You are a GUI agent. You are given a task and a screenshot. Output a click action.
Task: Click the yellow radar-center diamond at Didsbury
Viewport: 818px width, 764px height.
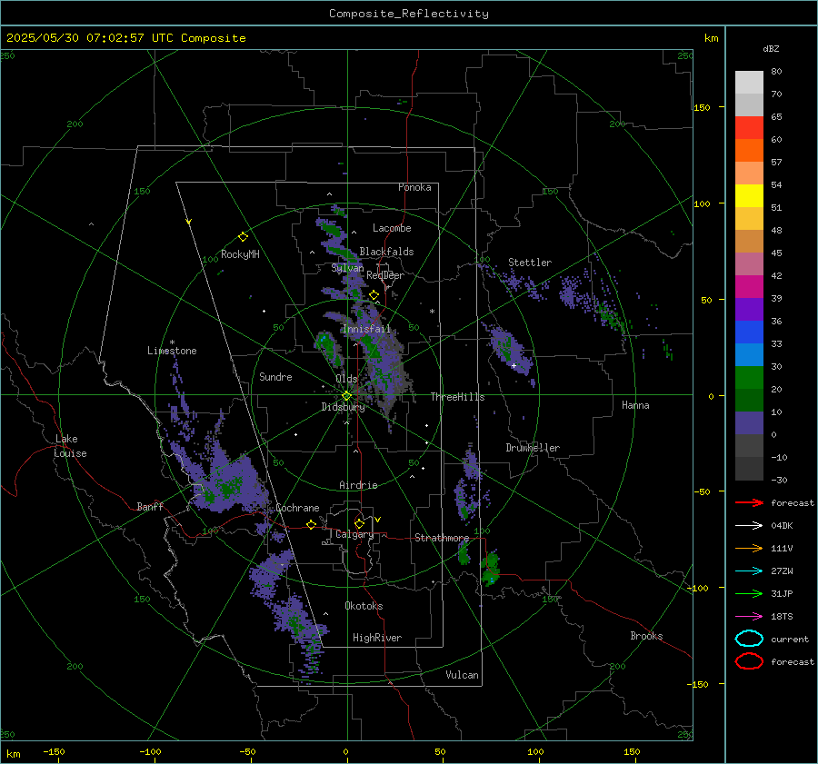pyautogui.click(x=346, y=396)
